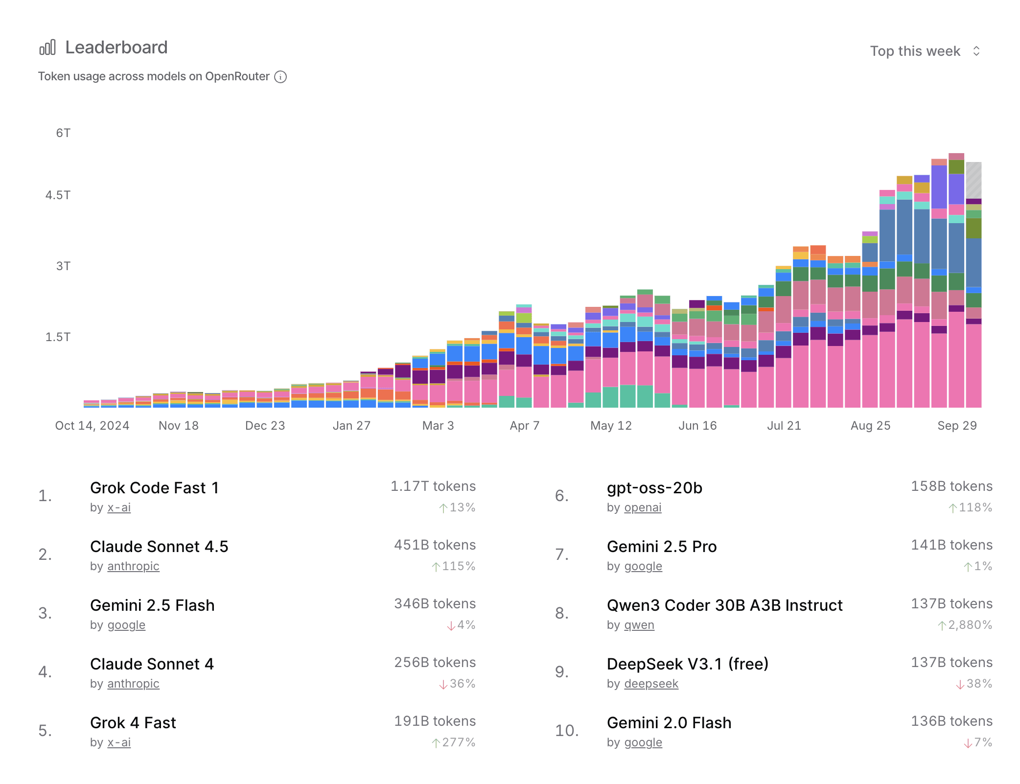Open the Qwen3 Coder 30B A3B Instruct entry
The height and width of the screenshot is (784, 1020).
tap(724, 605)
